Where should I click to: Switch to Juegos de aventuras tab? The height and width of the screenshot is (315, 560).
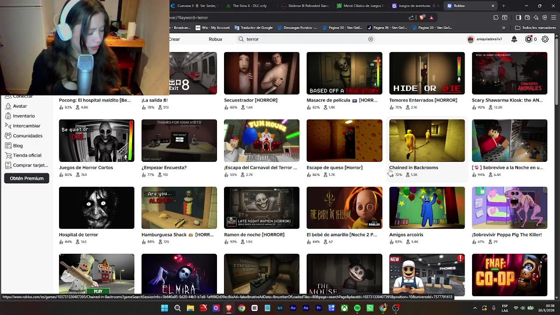(x=416, y=6)
